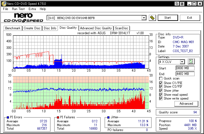Click PI Errors maximum 216 value
This screenshot has width=204, height=134.
click(44, 125)
